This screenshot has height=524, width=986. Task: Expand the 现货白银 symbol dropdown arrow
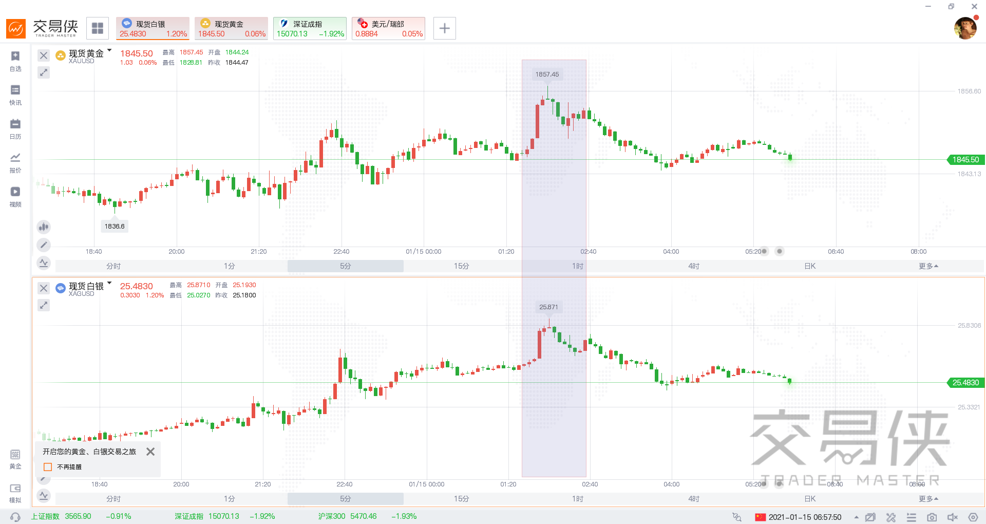(109, 283)
